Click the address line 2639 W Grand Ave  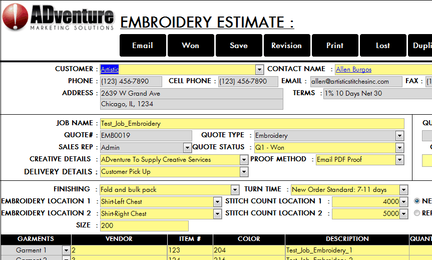(x=192, y=94)
